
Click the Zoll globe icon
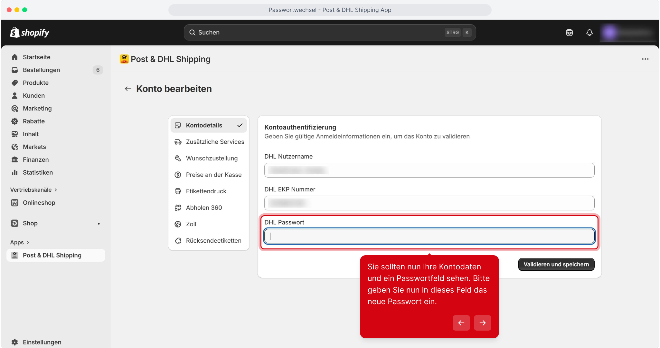[x=178, y=224]
